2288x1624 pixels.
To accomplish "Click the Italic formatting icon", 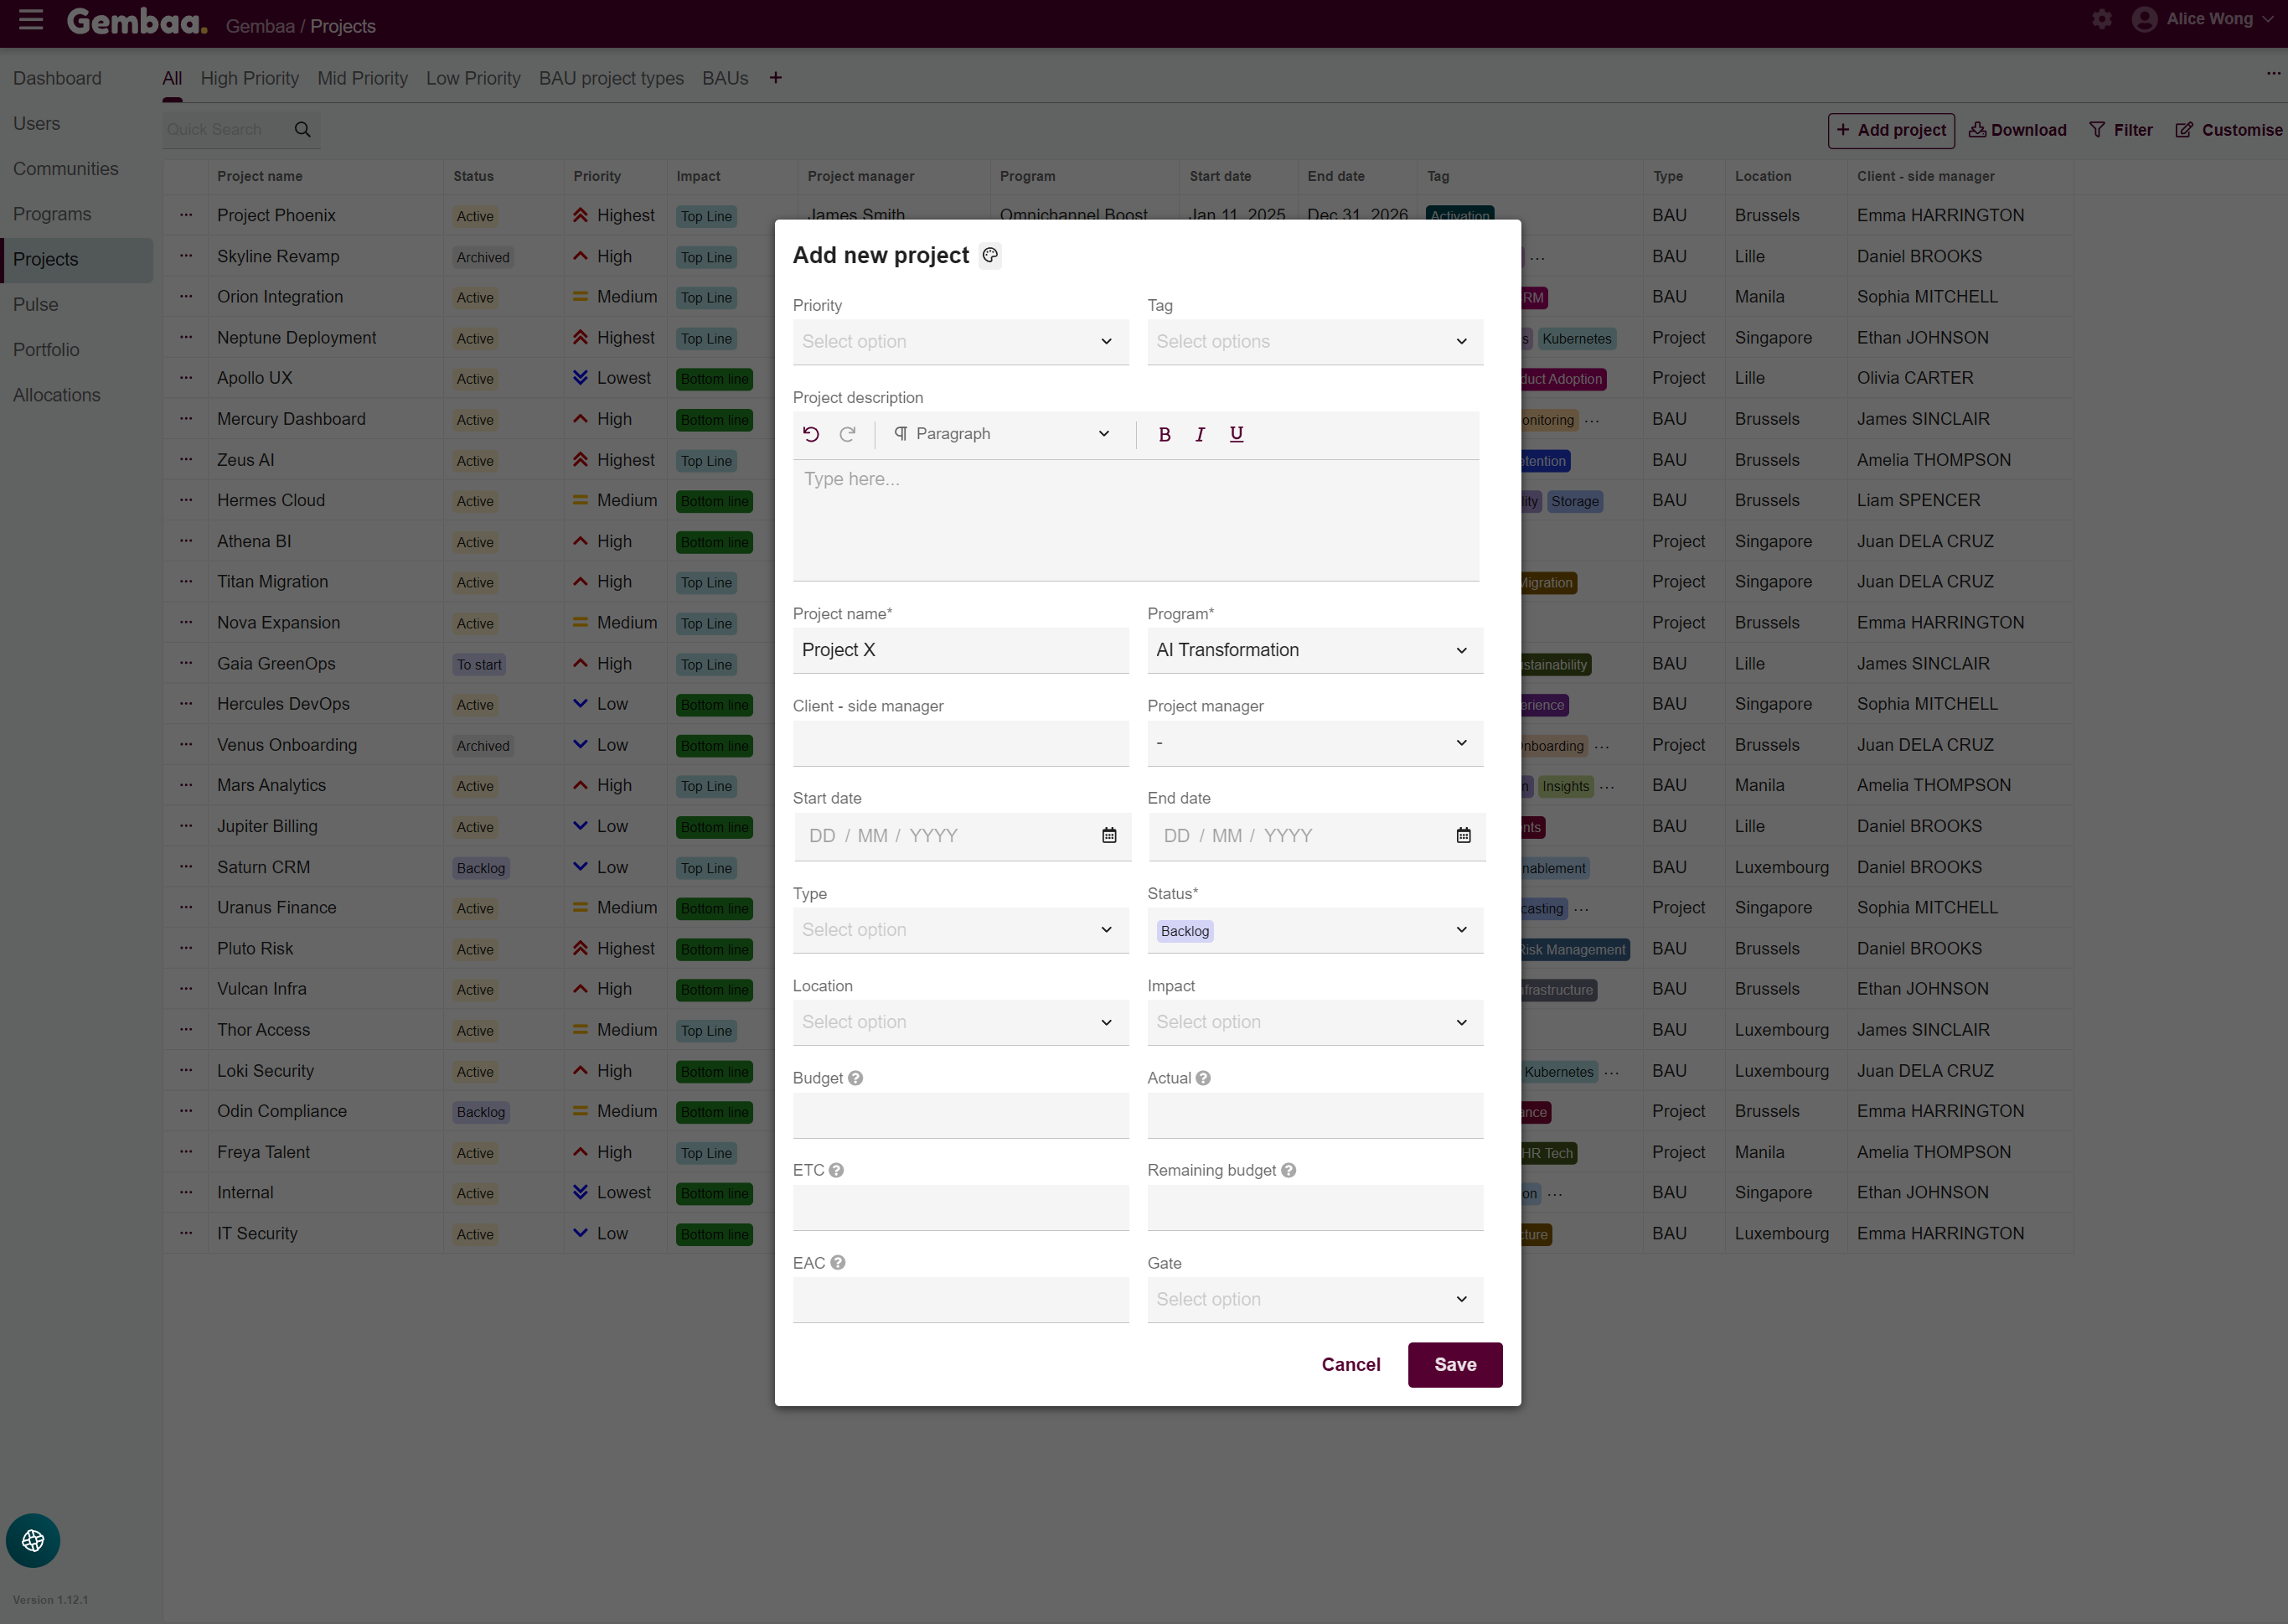I will click(x=1200, y=434).
